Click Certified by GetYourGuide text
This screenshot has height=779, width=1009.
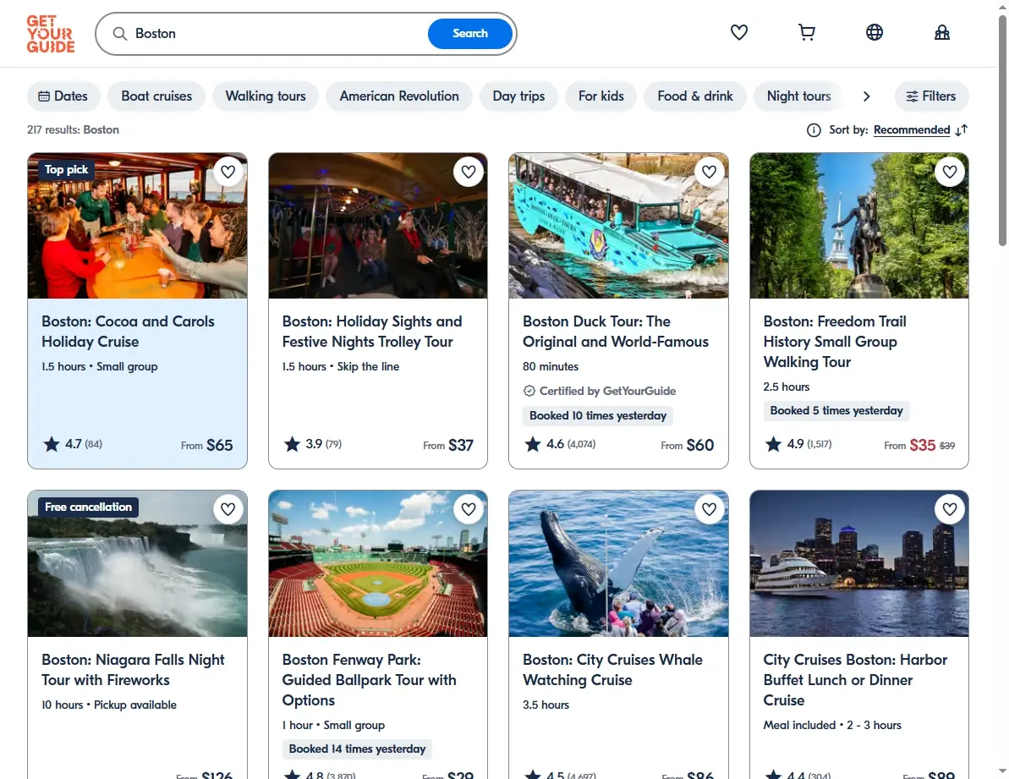tap(607, 391)
